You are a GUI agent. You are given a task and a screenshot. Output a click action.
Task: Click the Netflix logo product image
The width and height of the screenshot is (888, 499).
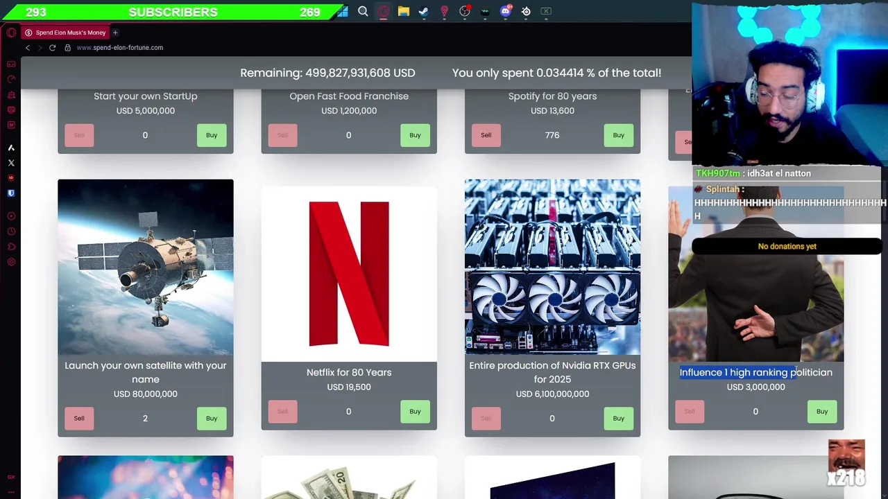349,274
